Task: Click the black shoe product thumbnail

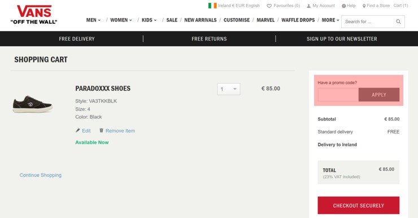Action: coord(33,104)
